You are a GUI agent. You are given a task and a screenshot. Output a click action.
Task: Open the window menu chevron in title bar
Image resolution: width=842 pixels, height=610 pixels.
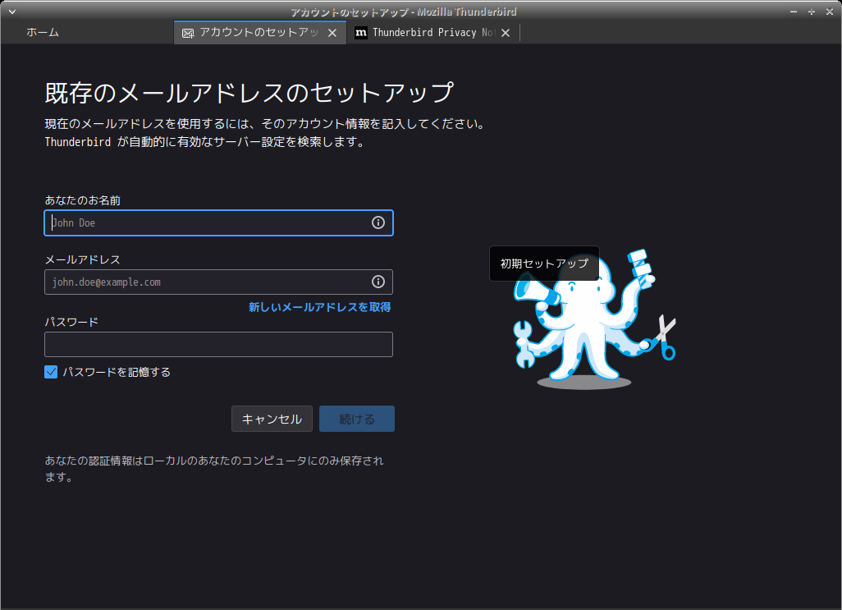(x=11, y=11)
